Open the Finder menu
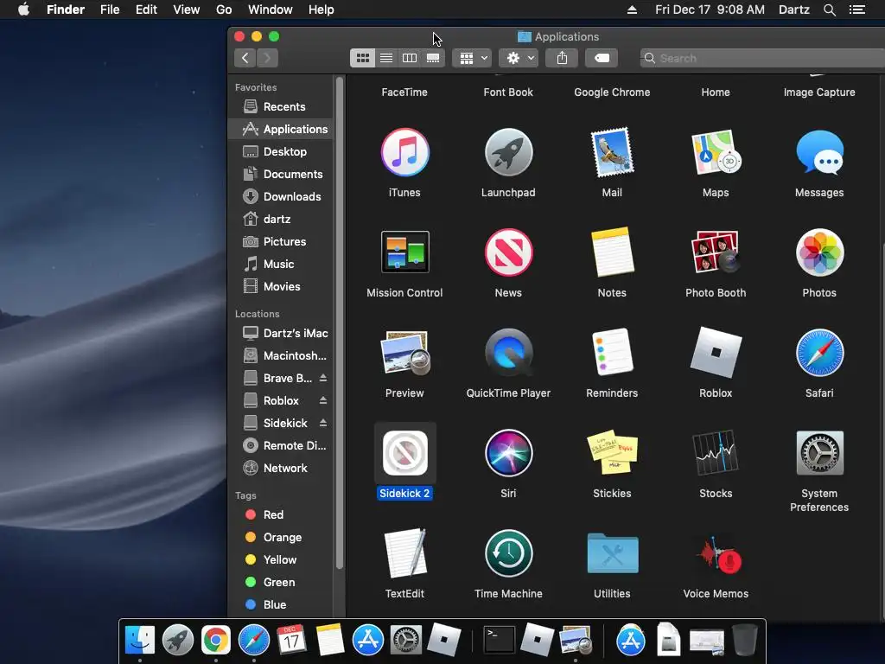The image size is (885, 664). [66, 10]
